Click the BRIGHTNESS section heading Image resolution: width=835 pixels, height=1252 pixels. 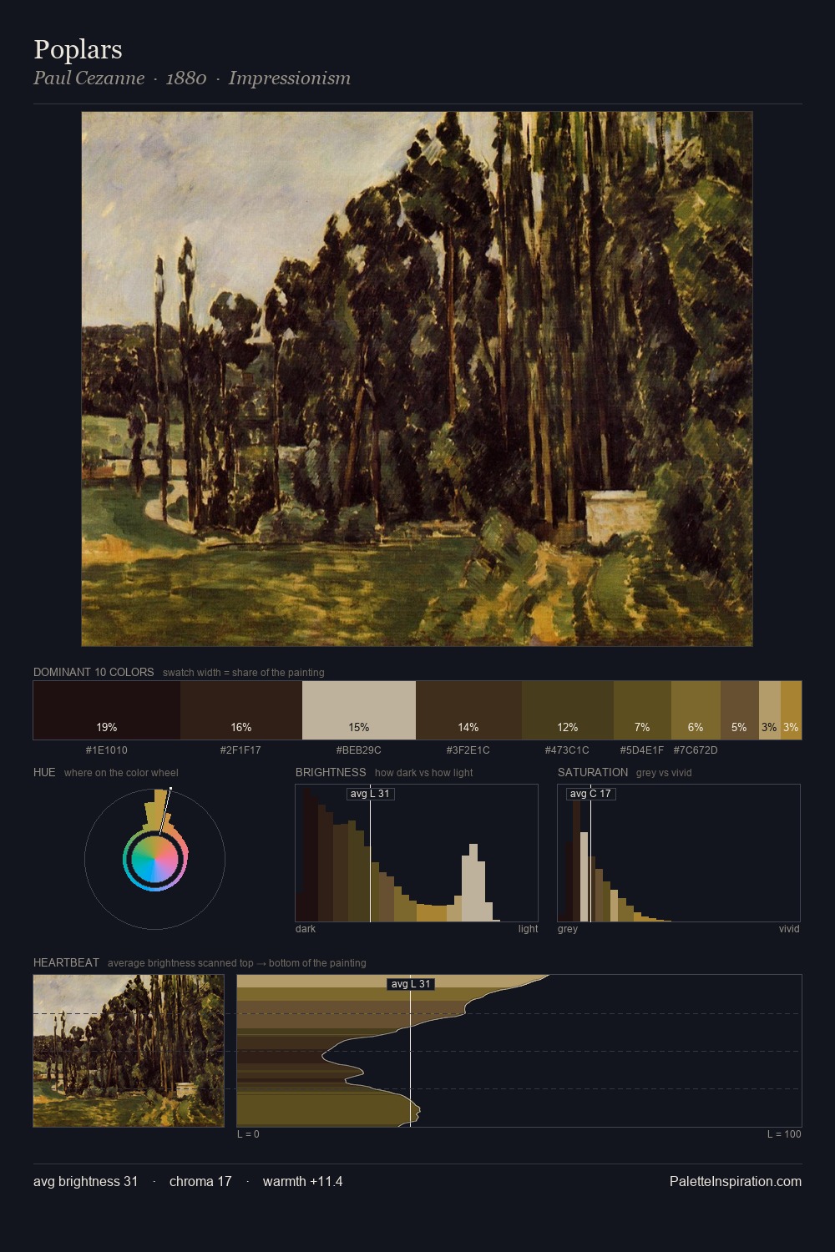pos(331,772)
